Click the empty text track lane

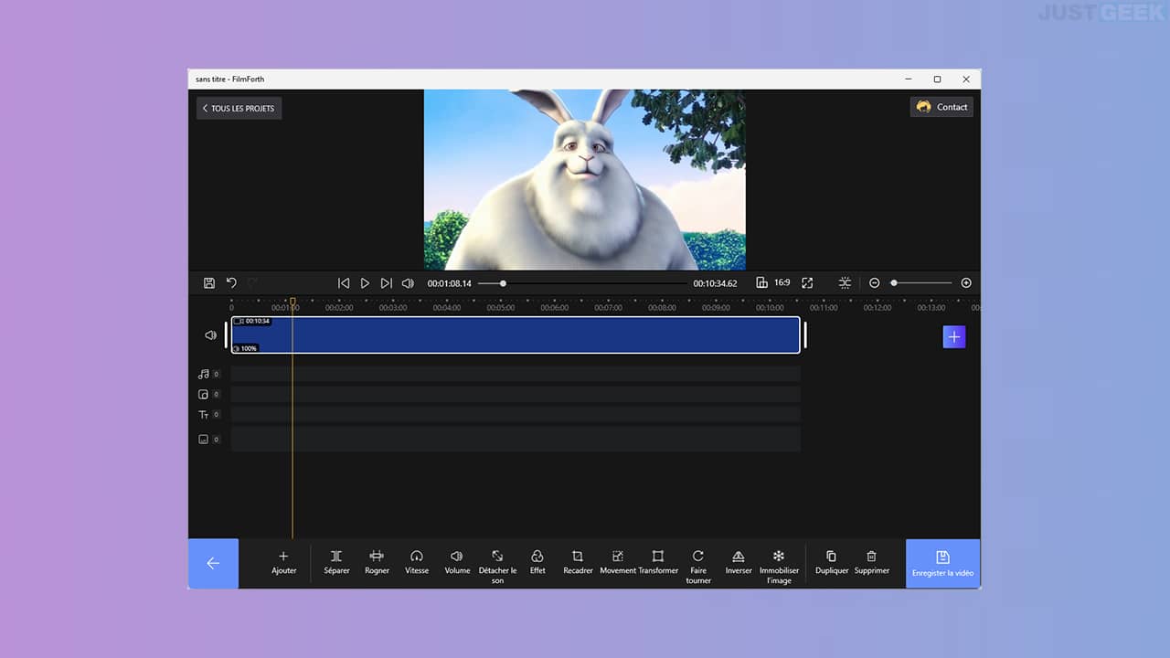(516, 415)
